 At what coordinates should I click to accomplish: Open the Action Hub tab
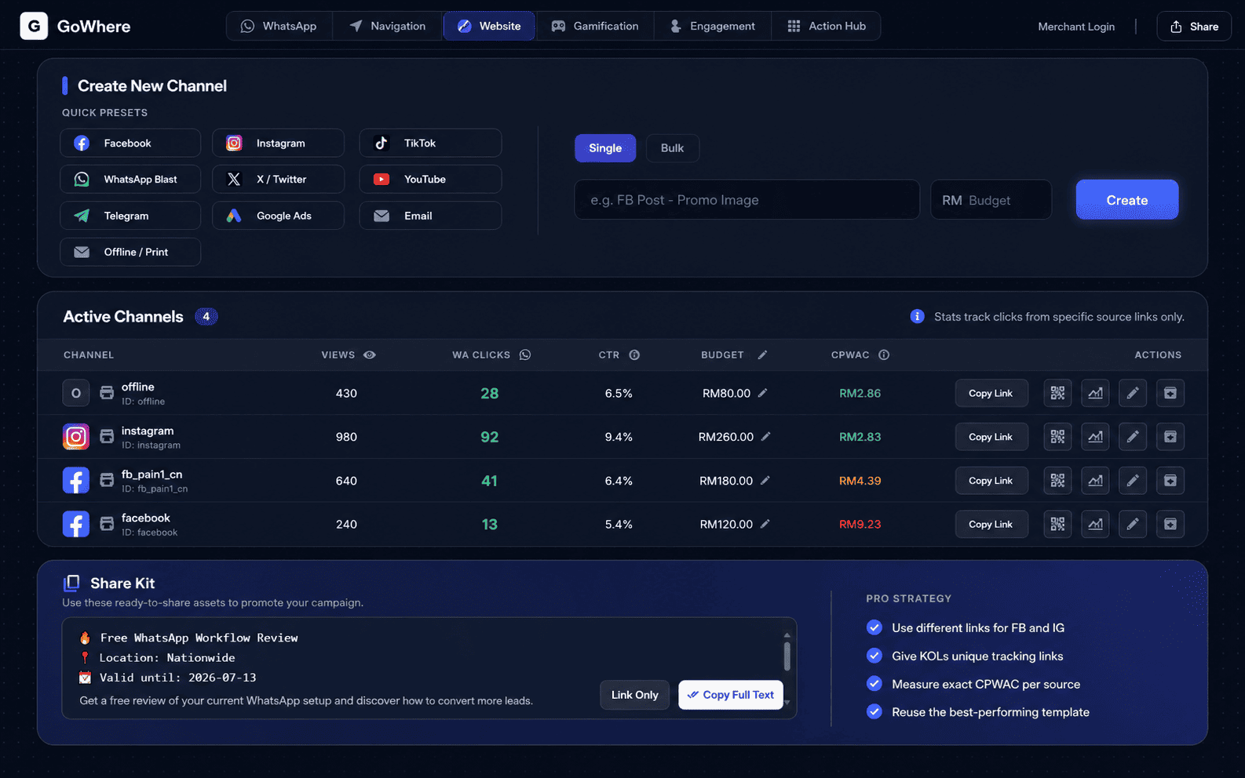click(827, 26)
